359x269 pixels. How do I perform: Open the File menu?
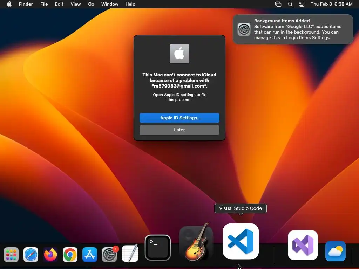point(44,4)
